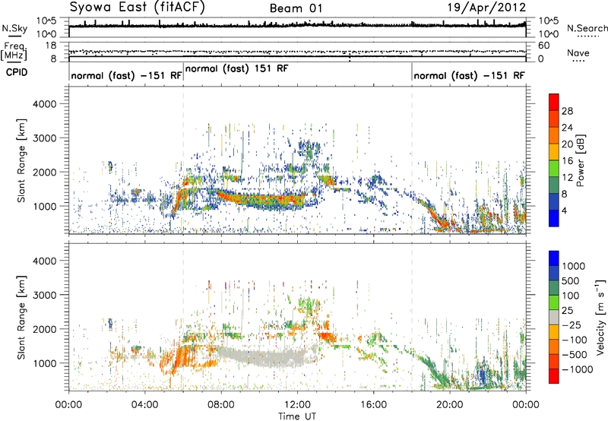This screenshot has width=608, height=421.
Task: Click the '60' tick on the Nave axis
Action: click(543, 46)
